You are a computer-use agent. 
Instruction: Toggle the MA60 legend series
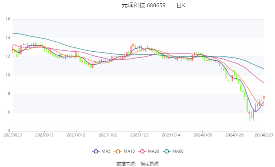coord(173,151)
